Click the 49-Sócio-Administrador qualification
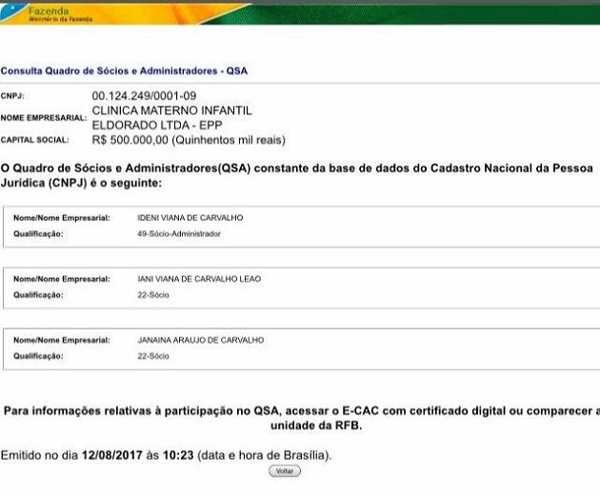 179,234
